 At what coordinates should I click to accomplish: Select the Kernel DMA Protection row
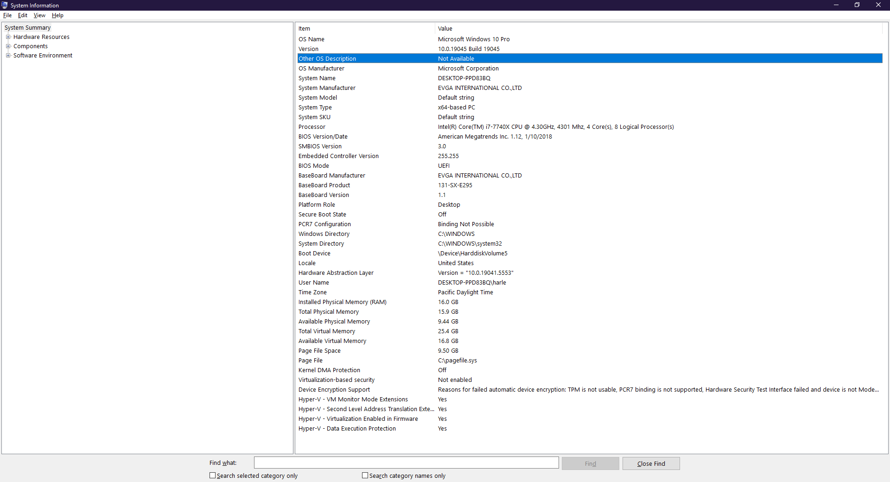point(590,370)
